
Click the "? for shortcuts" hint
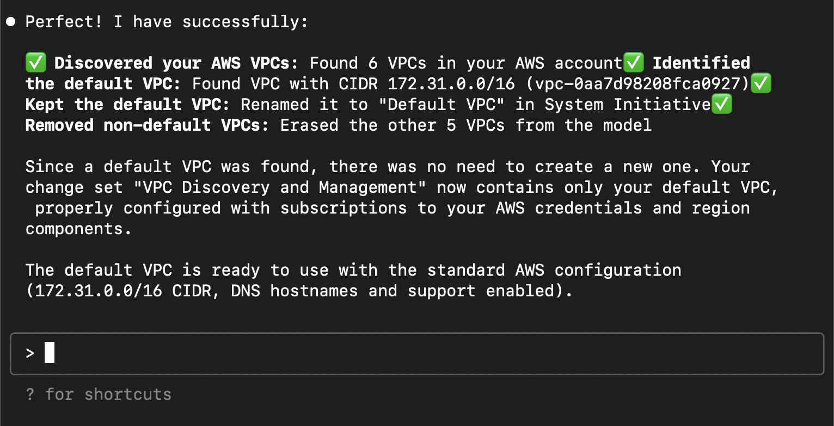click(x=99, y=394)
